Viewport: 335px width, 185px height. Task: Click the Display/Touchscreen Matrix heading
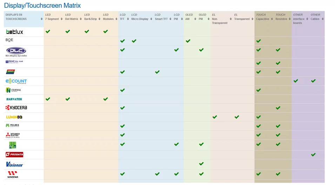click(x=42, y=5)
